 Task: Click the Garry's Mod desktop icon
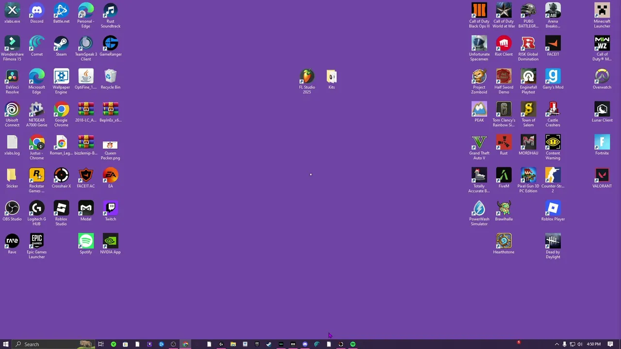tap(553, 79)
